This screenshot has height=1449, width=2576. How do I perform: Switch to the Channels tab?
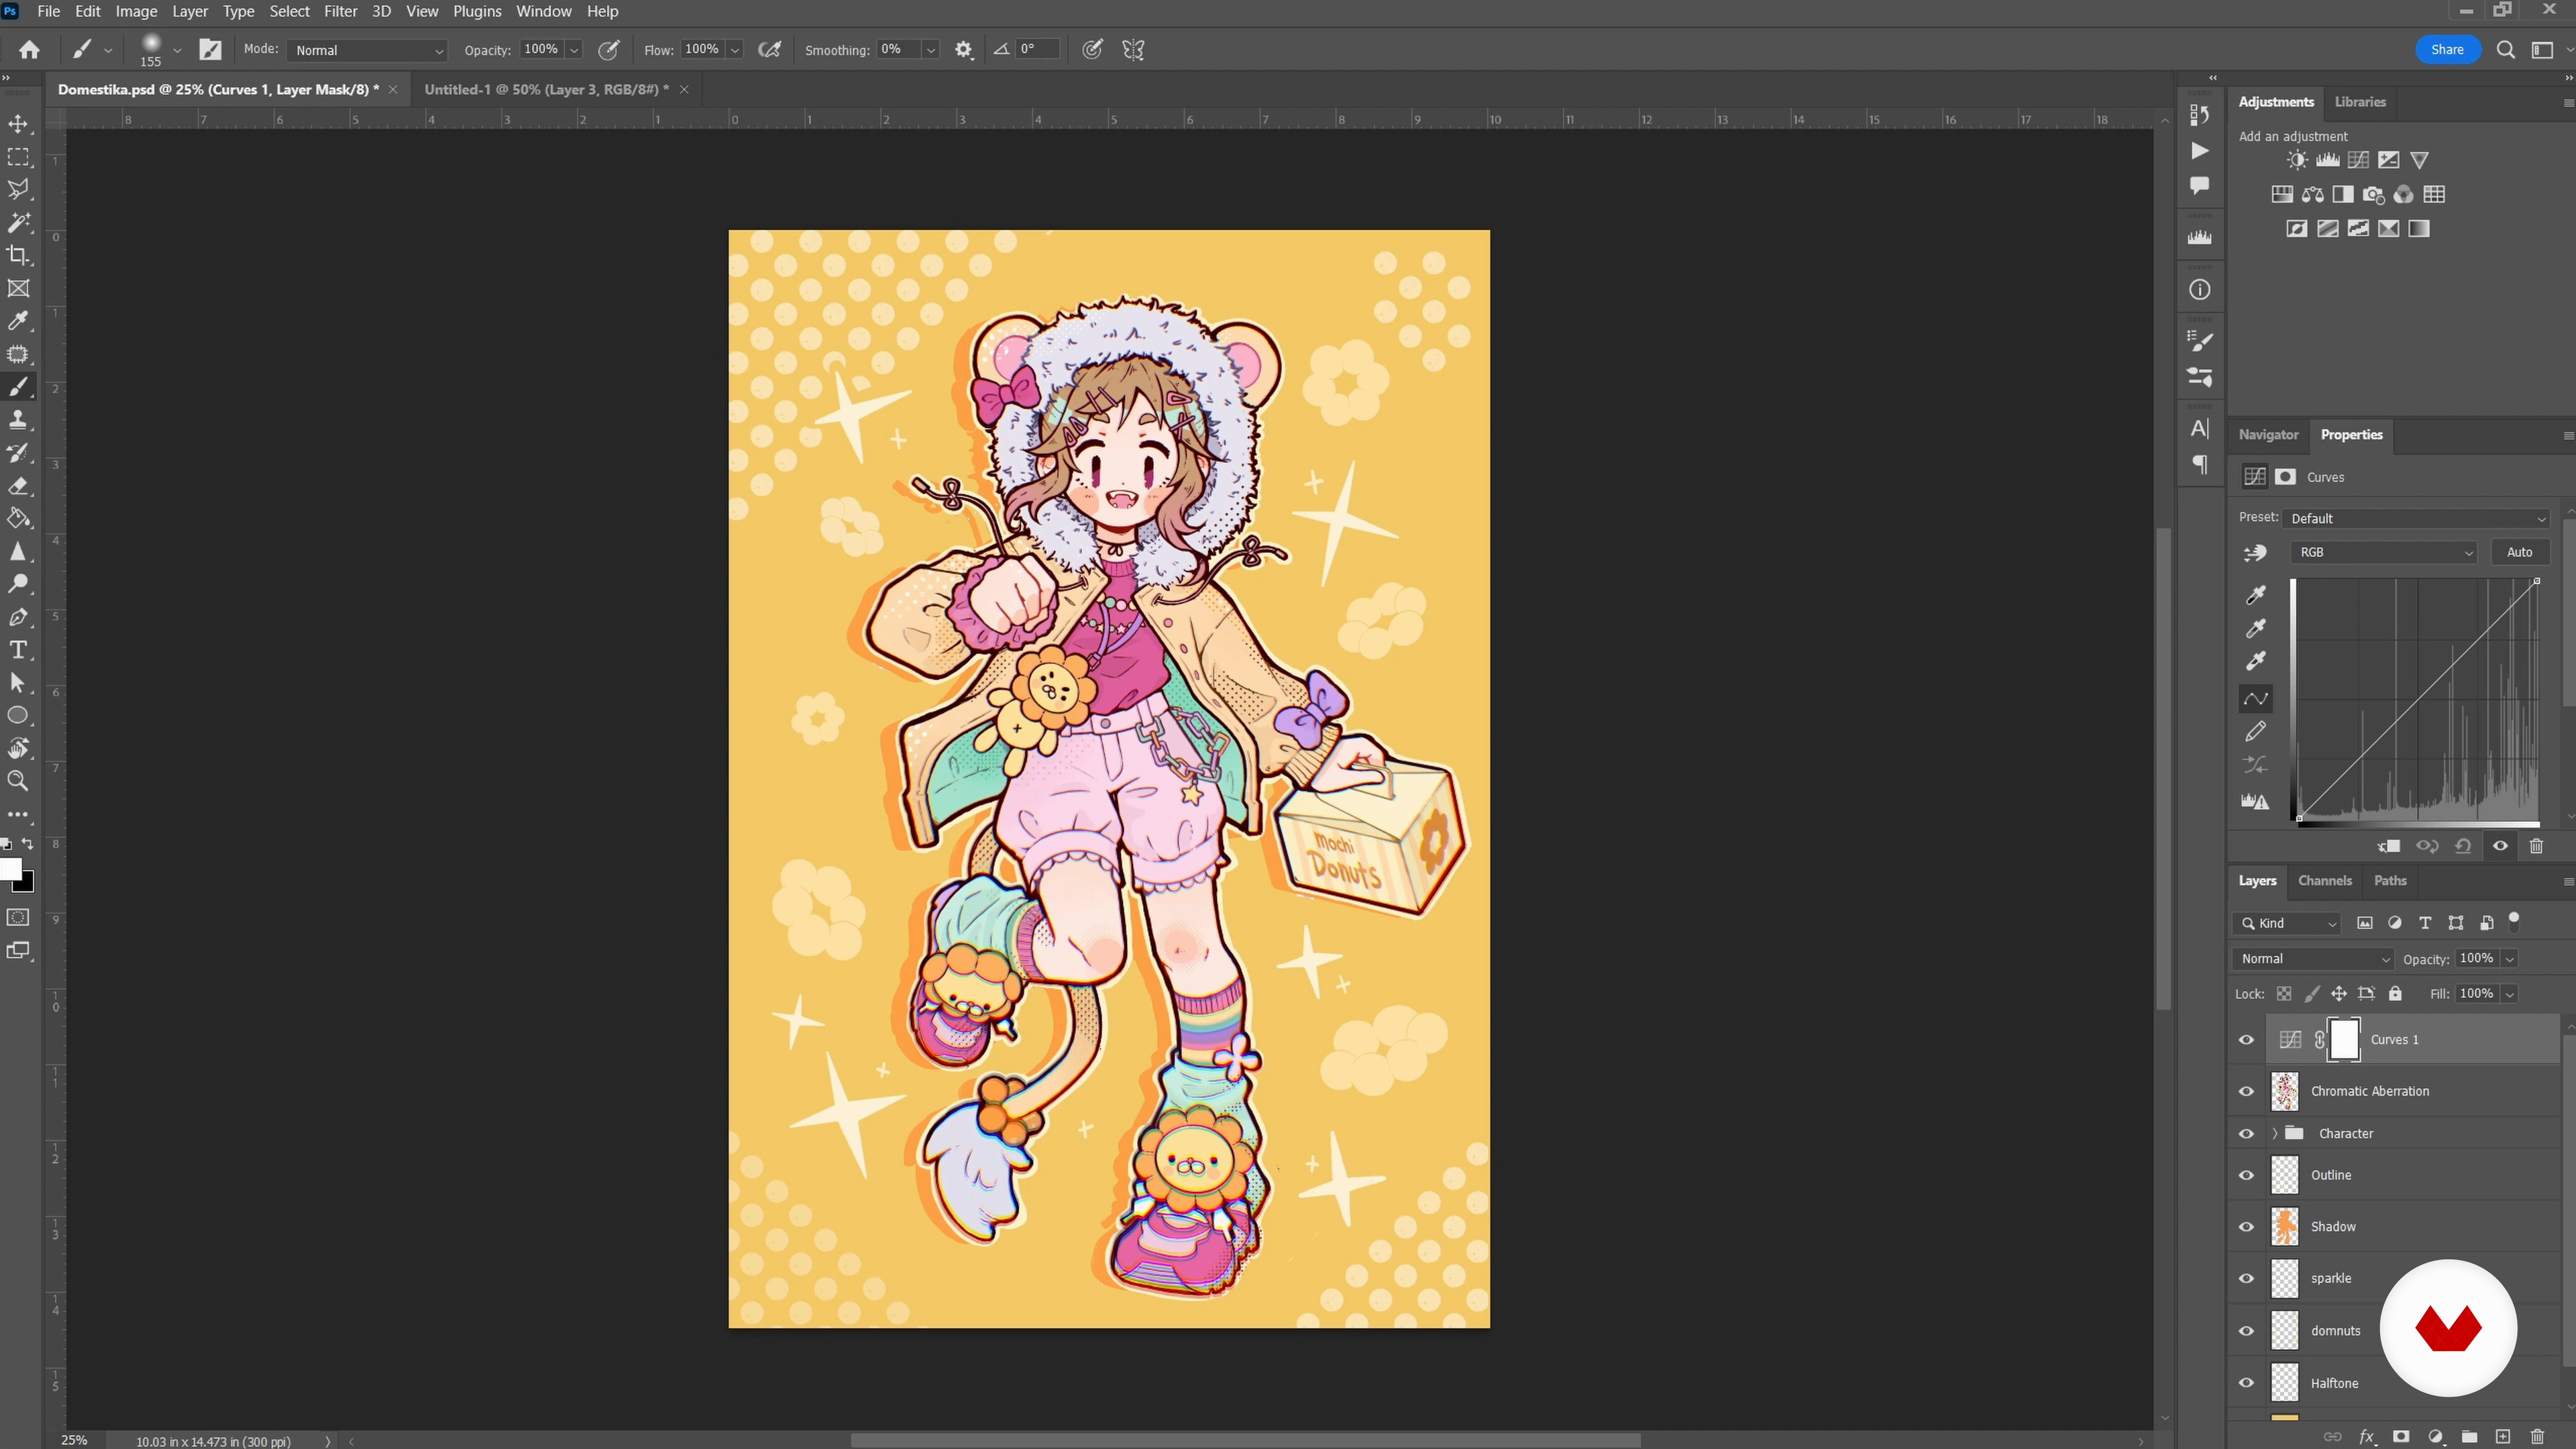click(2324, 880)
